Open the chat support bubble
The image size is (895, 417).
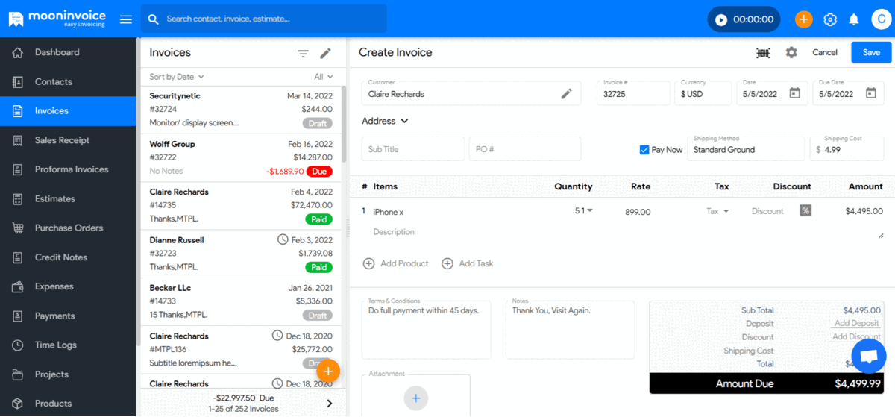pos(868,357)
